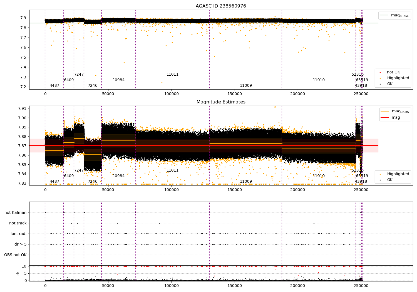Click the red-line 'mag' legend entry

point(390,118)
